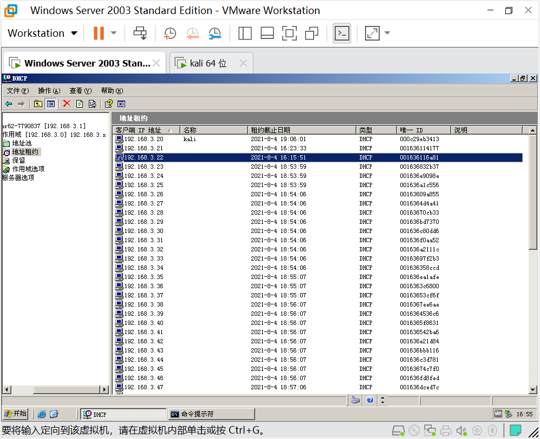540x439 pixels.
Task: Switch to the Windows Server 2003 tab
Action: [84, 63]
